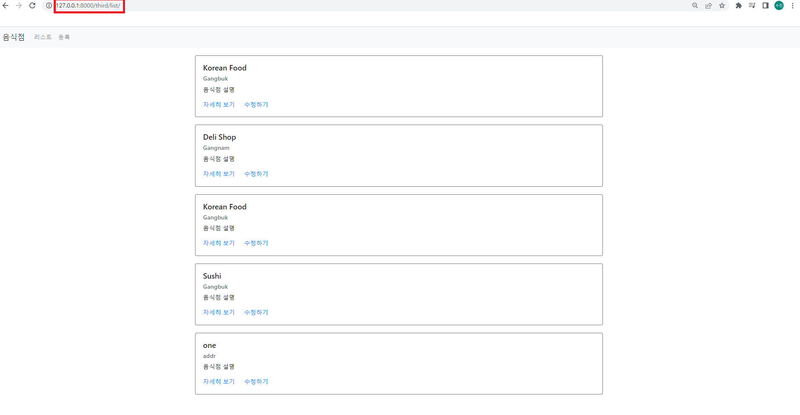Click the Gangbuk address under Sushi
The image size is (800, 415).
tap(215, 287)
